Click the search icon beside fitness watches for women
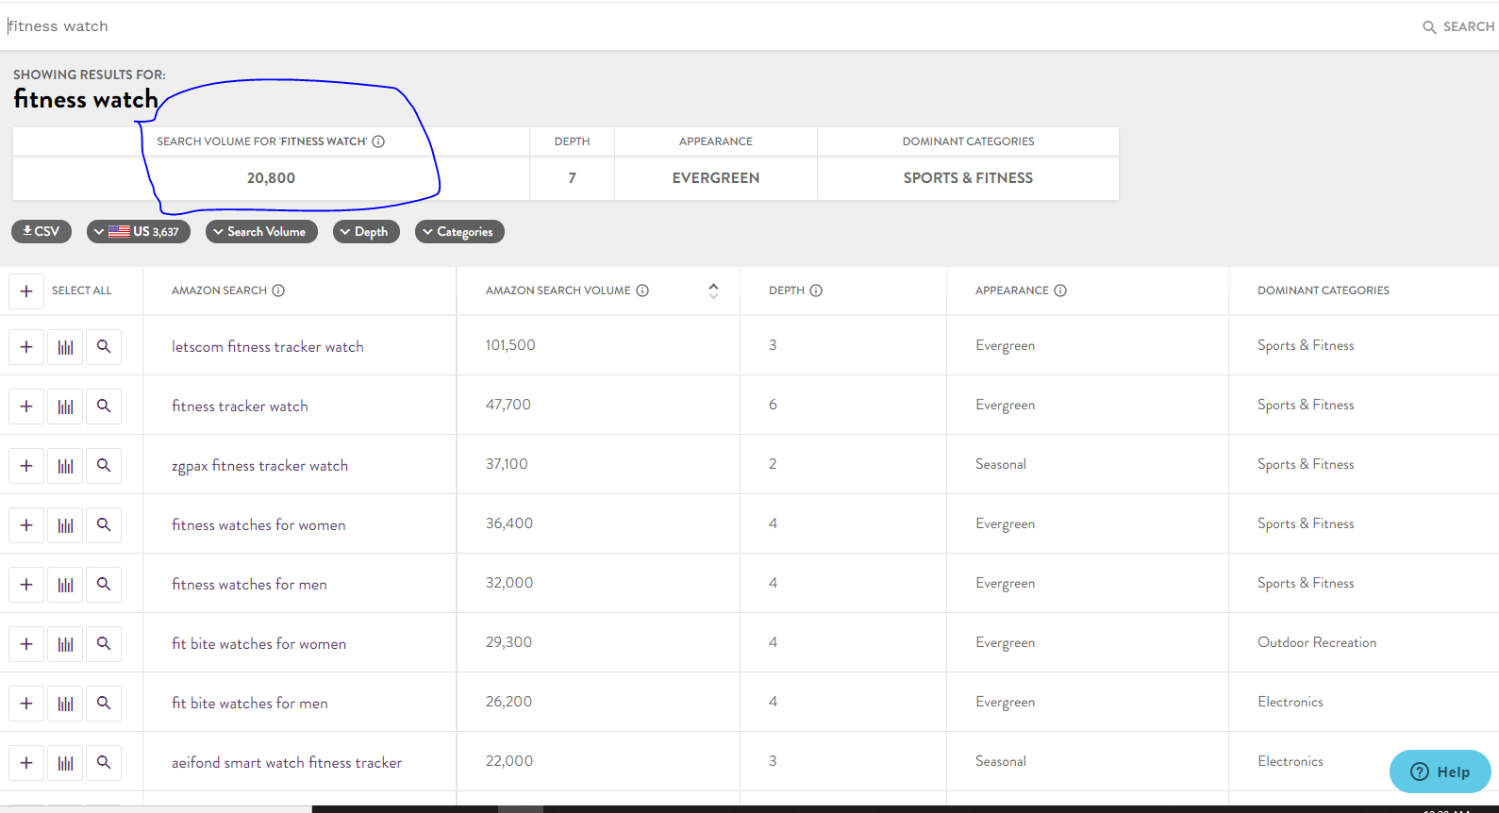This screenshot has width=1499, height=813. (104, 525)
